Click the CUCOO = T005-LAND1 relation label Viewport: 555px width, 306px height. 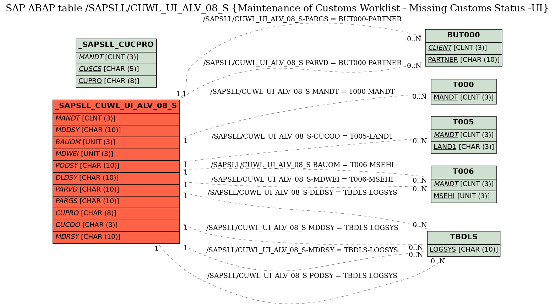302,136
